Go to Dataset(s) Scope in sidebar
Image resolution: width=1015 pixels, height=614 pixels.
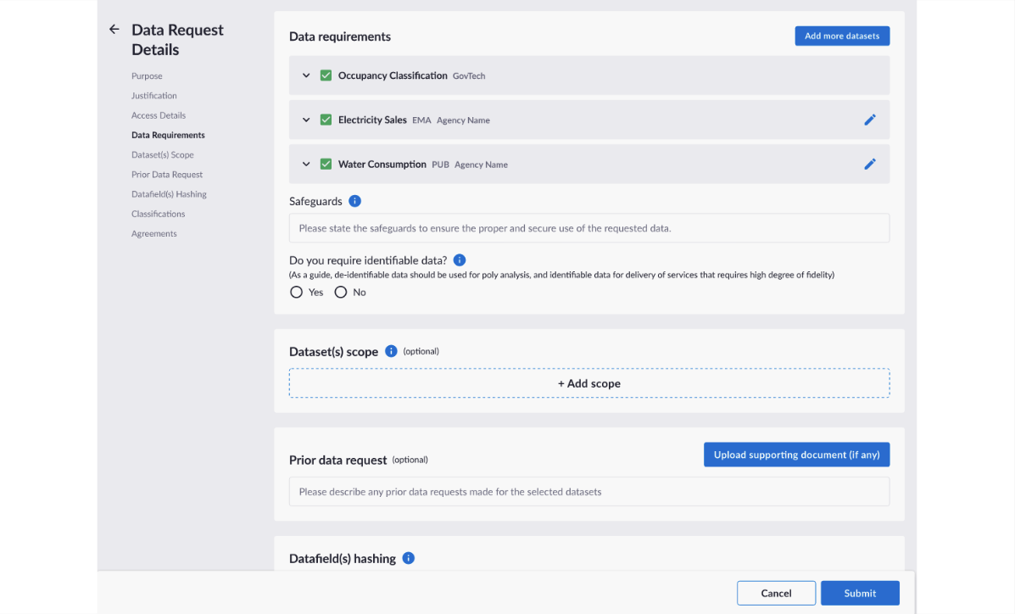click(163, 155)
